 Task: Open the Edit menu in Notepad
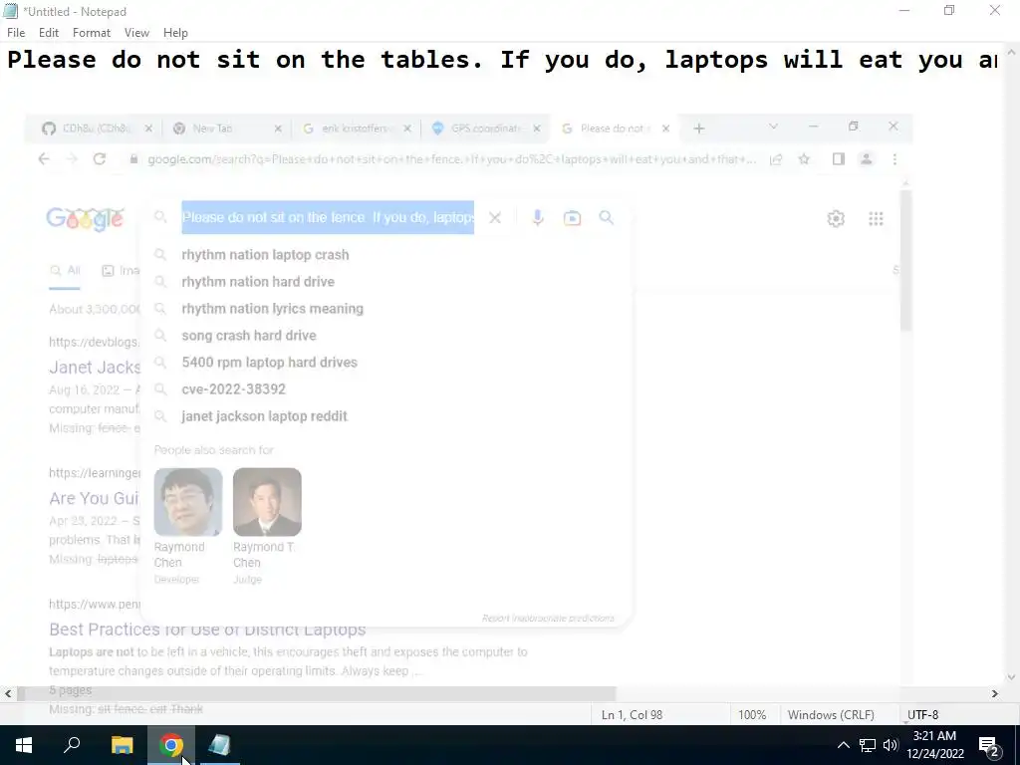(x=48, y=33)
